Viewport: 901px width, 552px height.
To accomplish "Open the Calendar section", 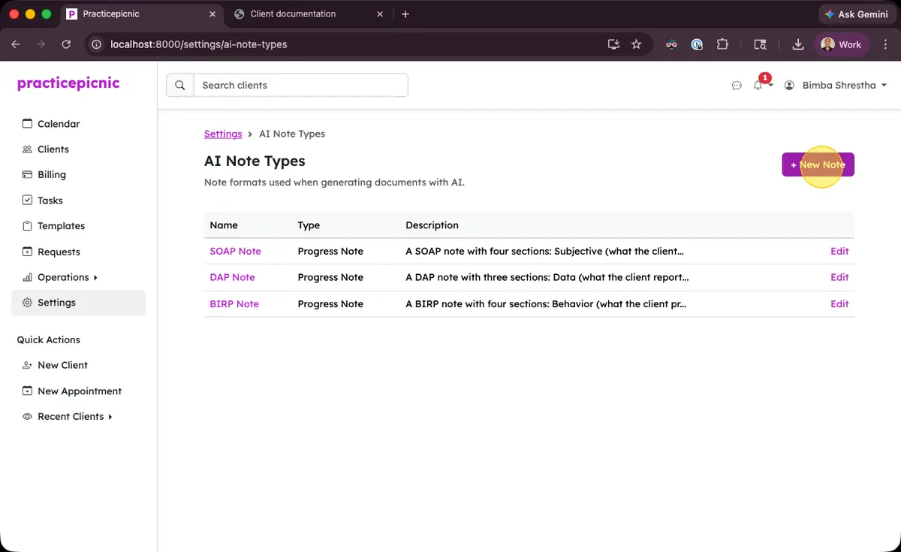I will point(59,123).
